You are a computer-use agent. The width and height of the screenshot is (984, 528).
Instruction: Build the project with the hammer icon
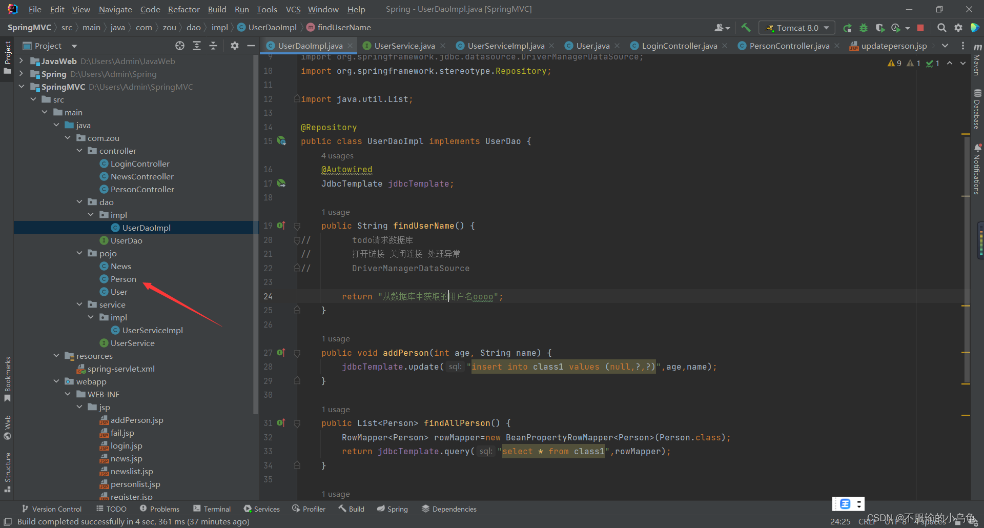pos(746,27)
